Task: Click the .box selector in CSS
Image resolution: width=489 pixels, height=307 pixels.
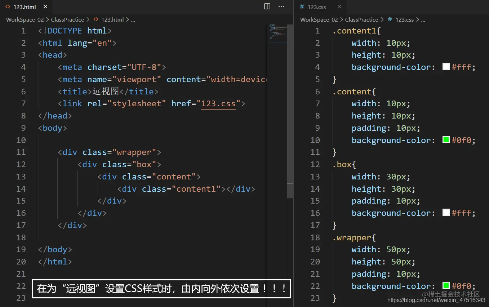Action: [342, 164]
